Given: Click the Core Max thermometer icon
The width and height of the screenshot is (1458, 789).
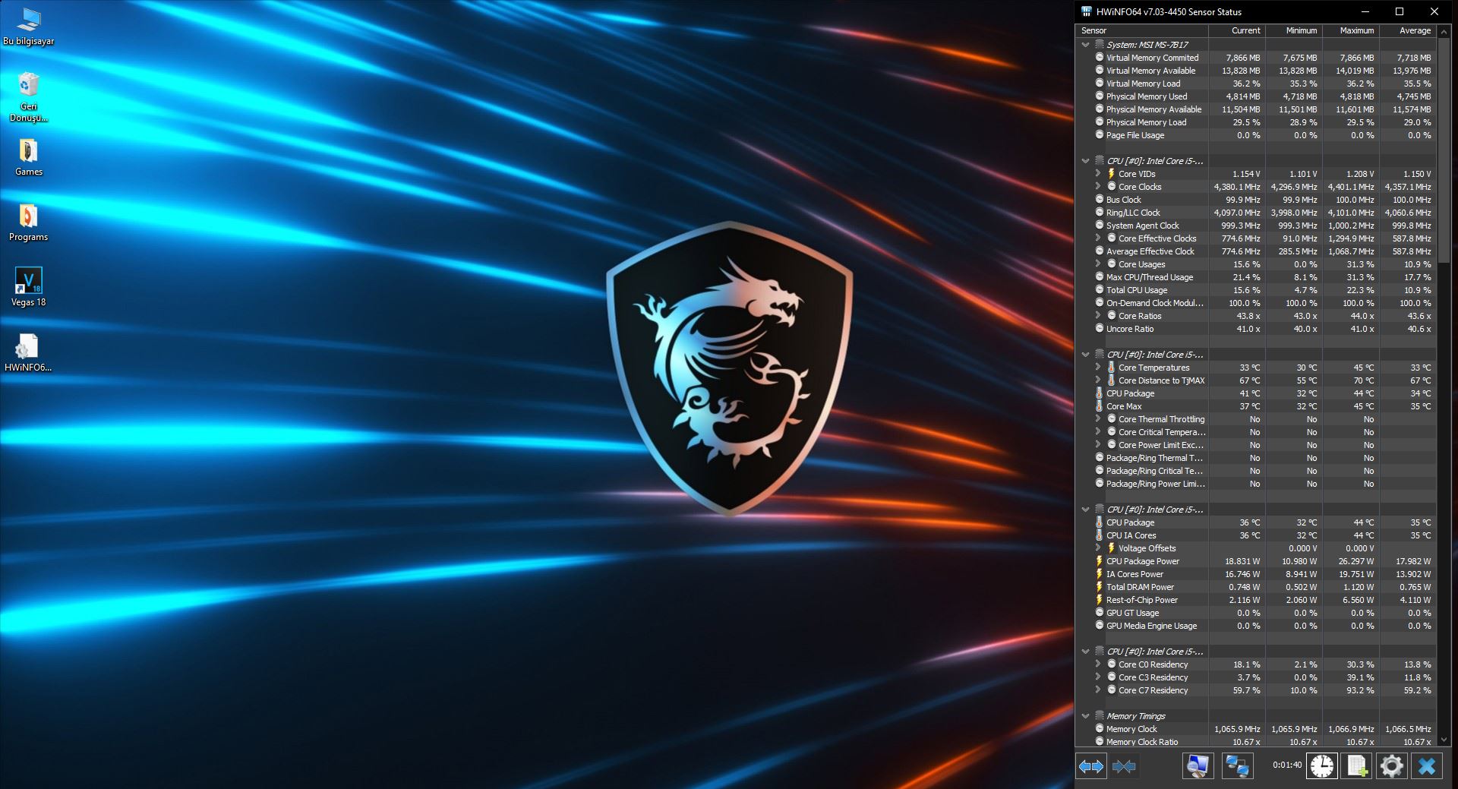Looking at the screenshot, I should click(x=1100, y=406).
